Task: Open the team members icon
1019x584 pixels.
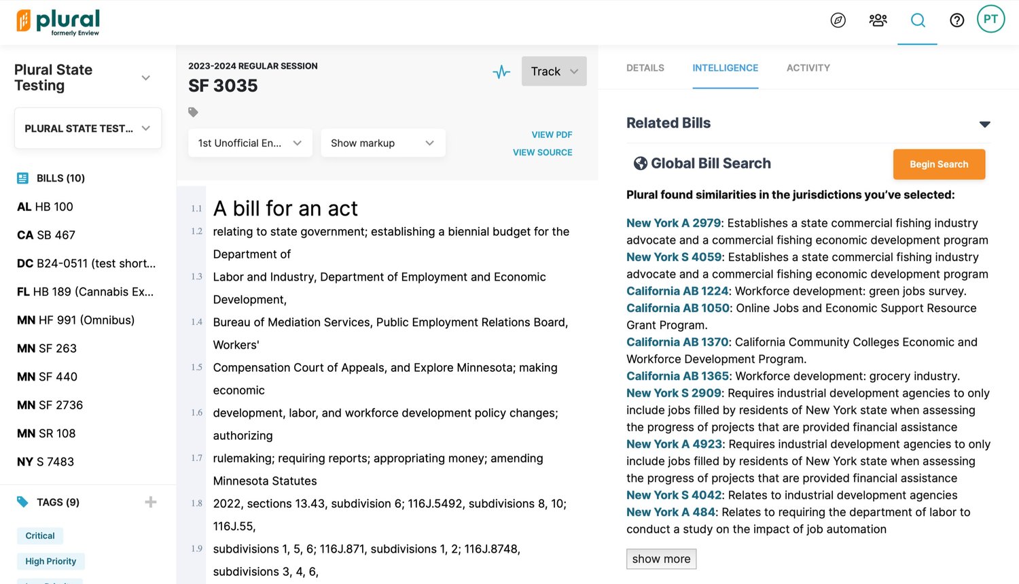Action: tap(878, 20)
